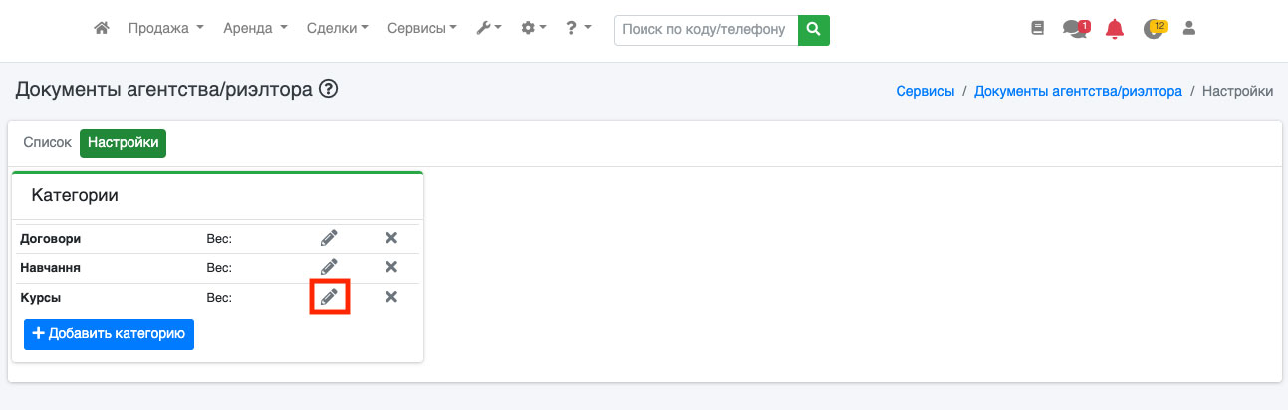Screen dimensions: 1288x410
Task: Delete the Договори category
Action: tap(391, 238)
